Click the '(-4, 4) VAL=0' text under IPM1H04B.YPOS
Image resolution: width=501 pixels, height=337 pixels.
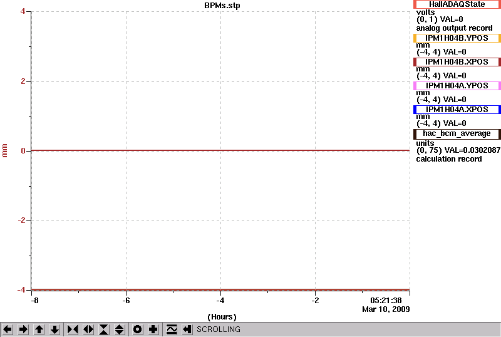[442, 52]
